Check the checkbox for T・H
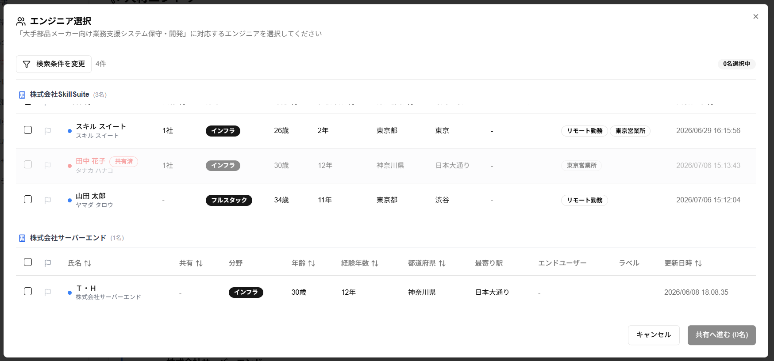 (x=28, y=291)
